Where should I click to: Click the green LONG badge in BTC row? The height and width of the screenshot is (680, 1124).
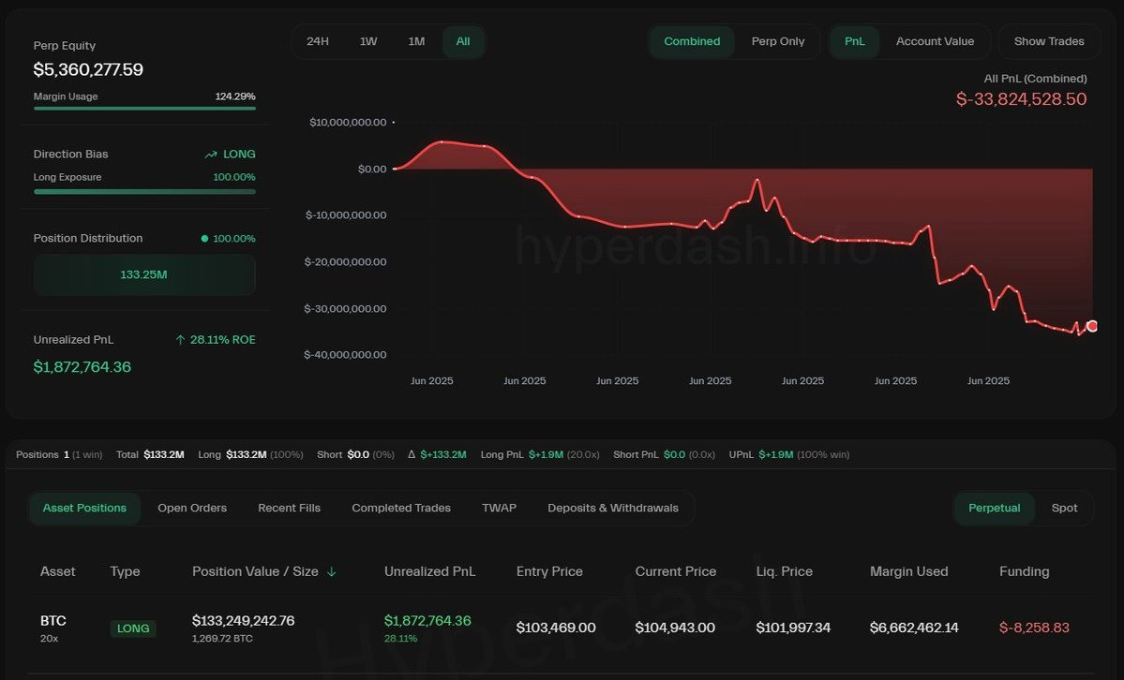tap(132, 628)
